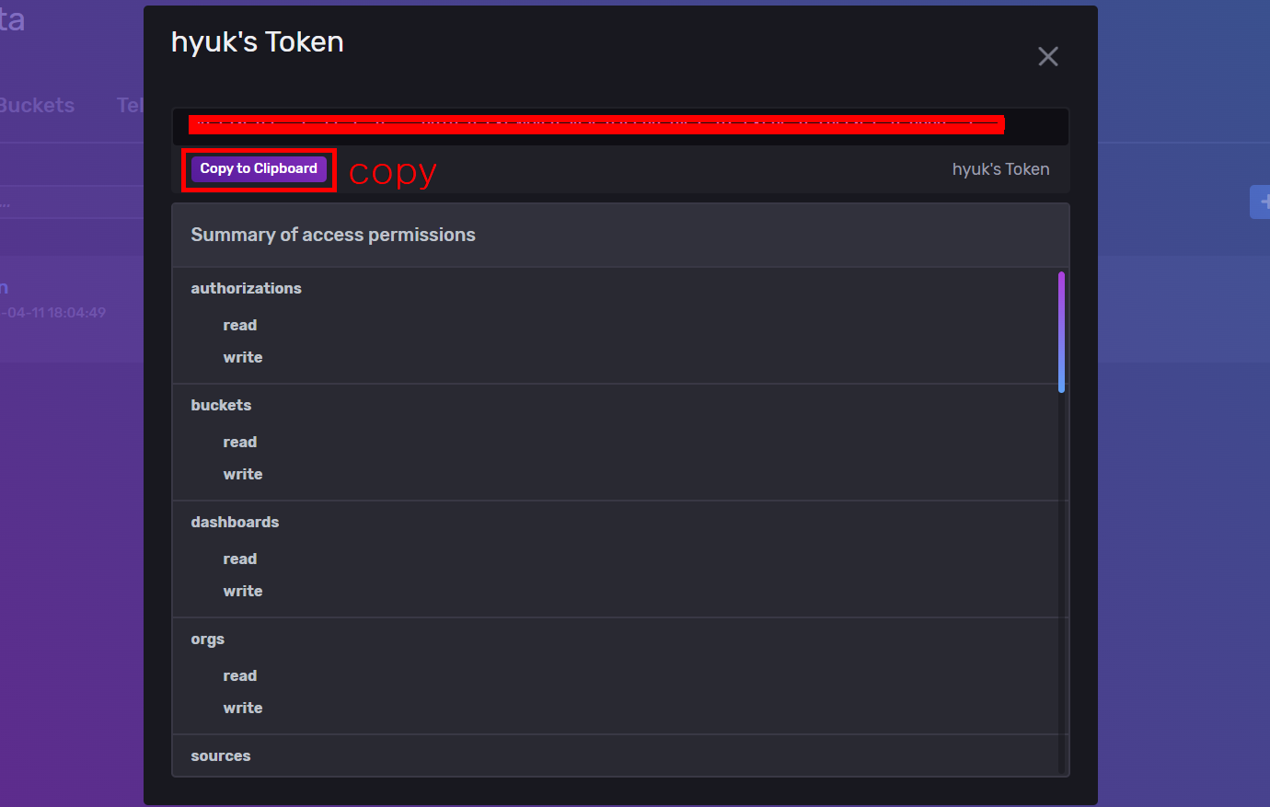Click permissions list scrollbar thumb
This screenshot has width=1270, height=807.
(1061, 332)
